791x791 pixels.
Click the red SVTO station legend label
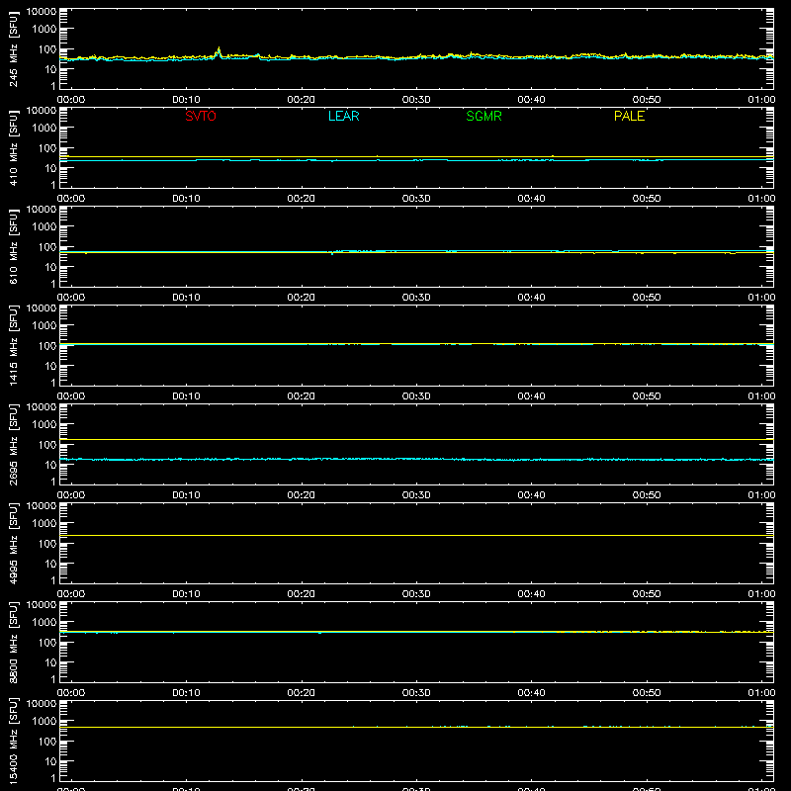pyautogui.click(x=201, y=116)
